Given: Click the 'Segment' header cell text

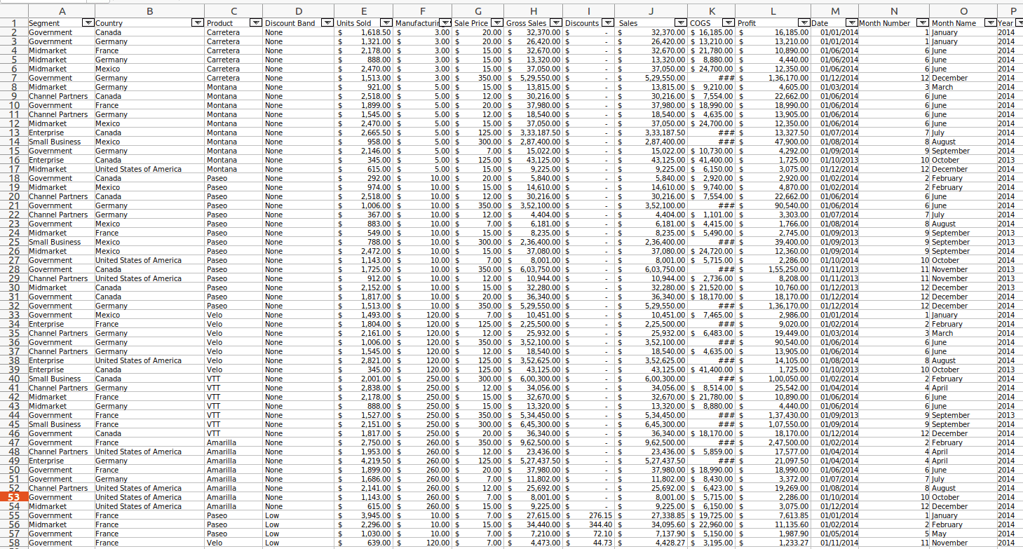Looking at the screenshot, I should point(43,23).
